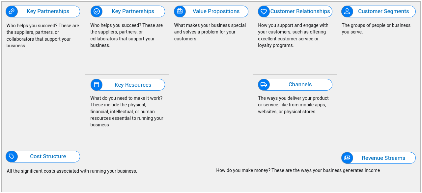Click the chain link icon

[x=12, y=11]
